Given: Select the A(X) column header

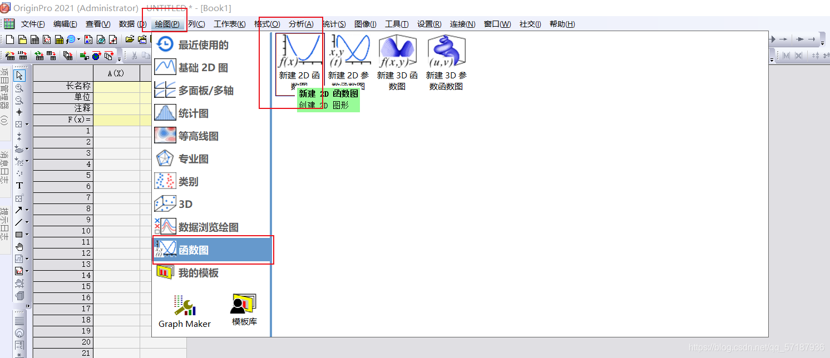Looking at the screenshot, I should click(x=116, y=73).
